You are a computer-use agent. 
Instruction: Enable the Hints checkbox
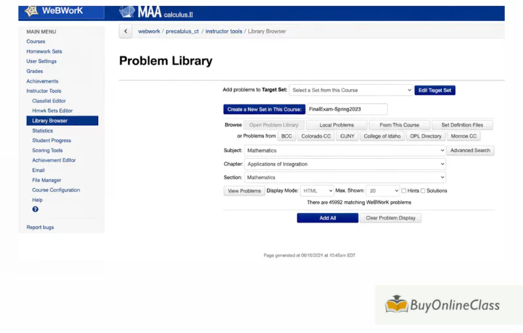click(404, 191)
